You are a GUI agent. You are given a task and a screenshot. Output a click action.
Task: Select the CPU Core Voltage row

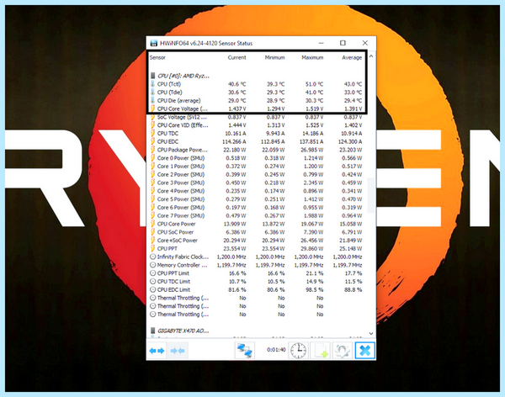pyautogui.click(x=257, y=109)
